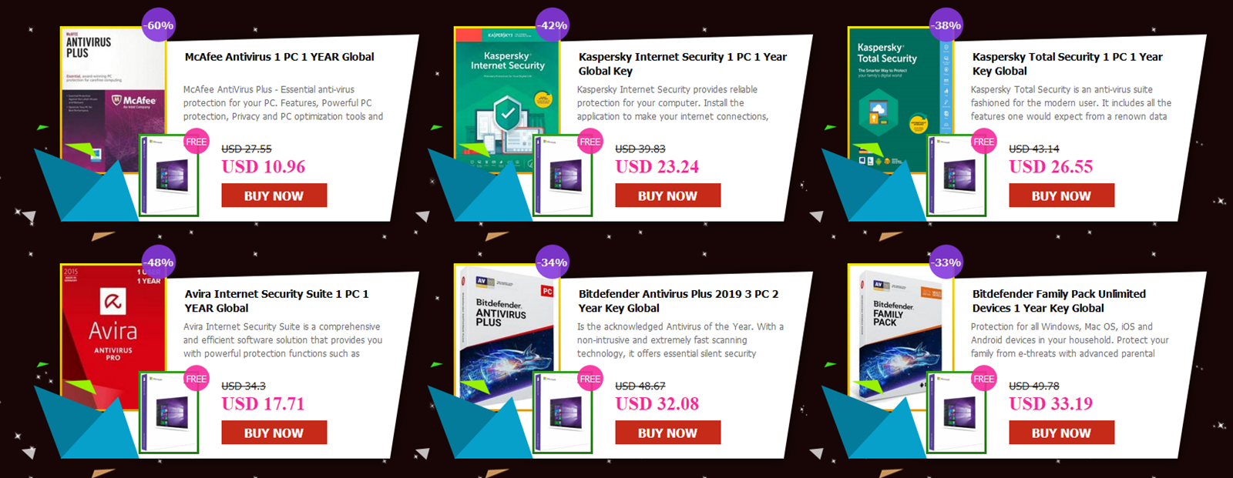Screen dimensions: 1233x478
Task: Click the -60% discount badge on McAfee
Action: [x=159, y=25]
